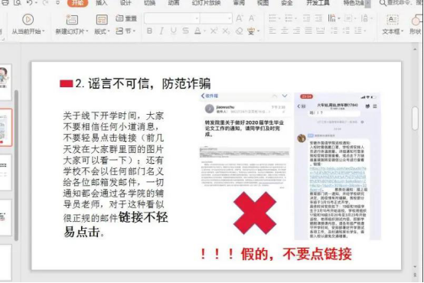The image size is (424, 283).
Task: Toggle Superscript formatting
Action: (214, 31)
